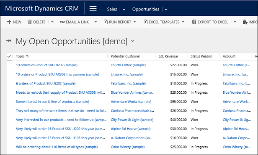
Task: Open Adventure Works in the Account column
Action: [x=237, y=102]
